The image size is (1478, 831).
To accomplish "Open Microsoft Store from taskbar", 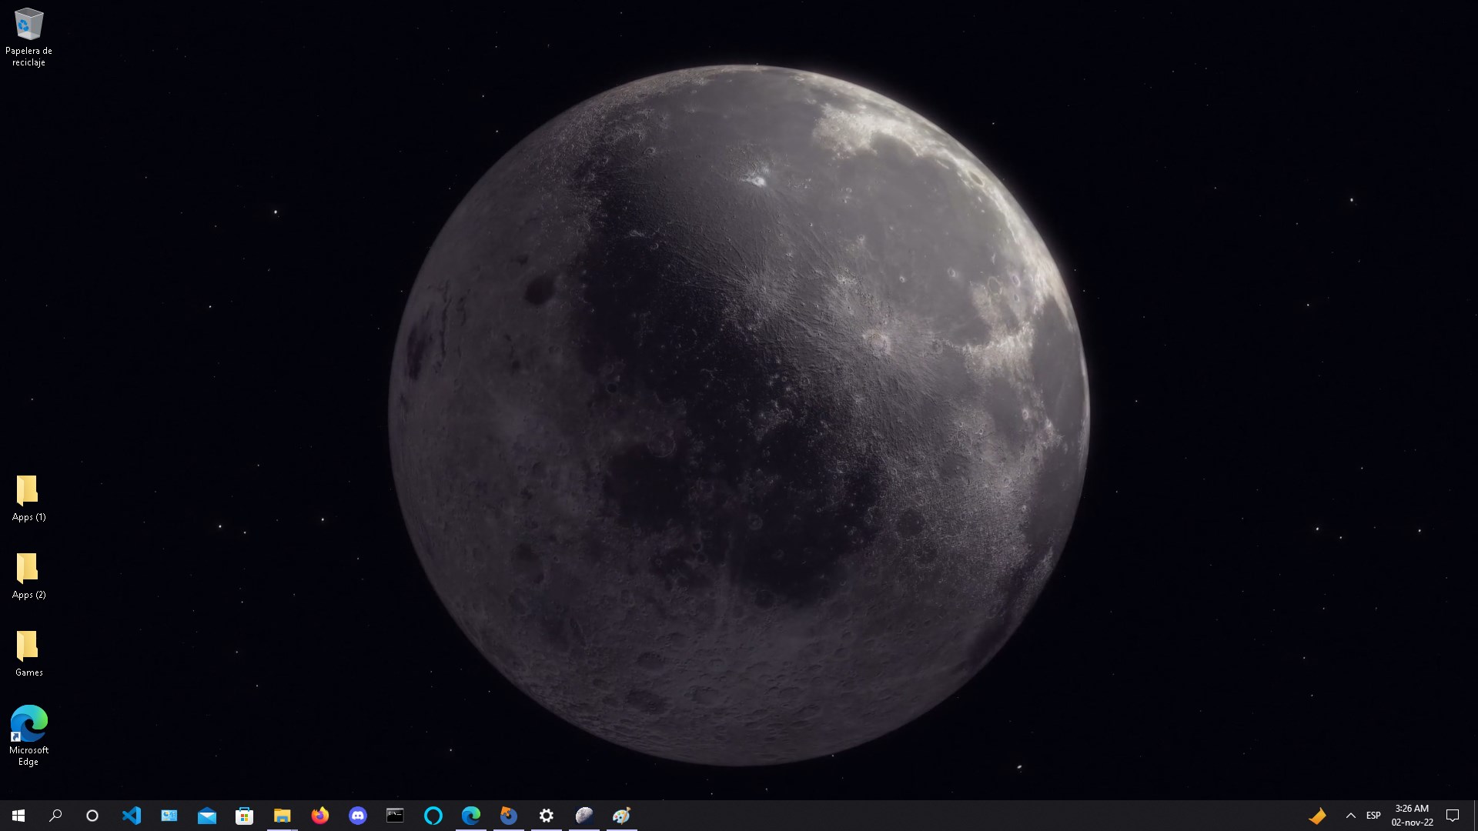I will point(244,816).
